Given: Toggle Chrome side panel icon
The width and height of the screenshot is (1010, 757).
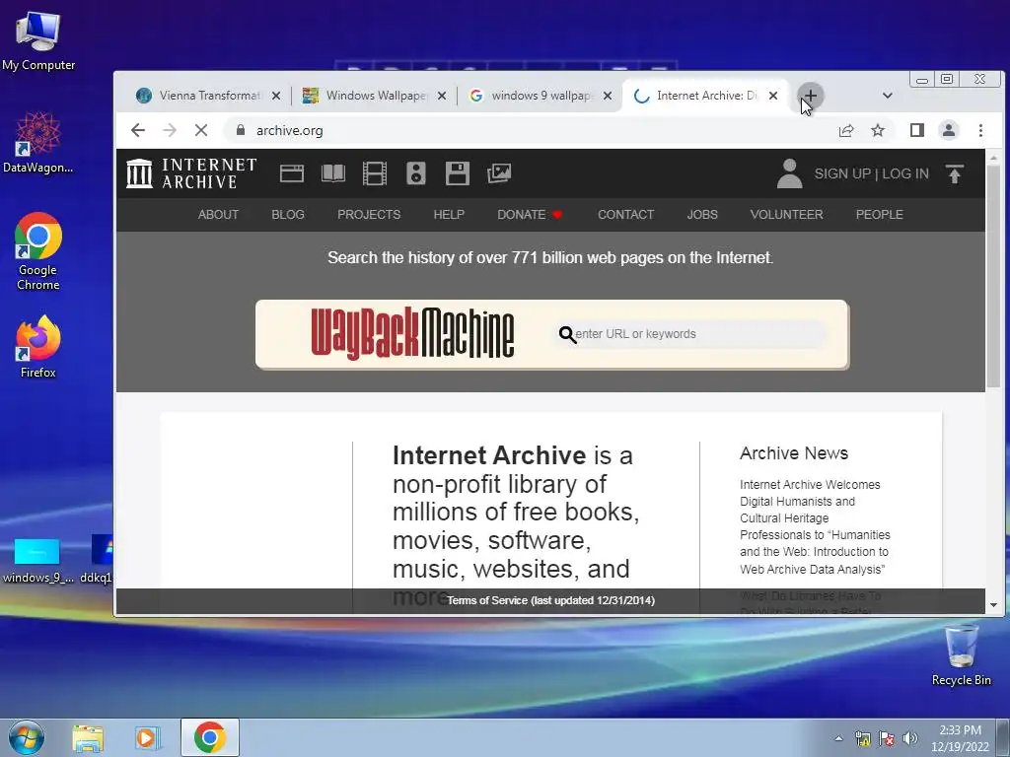Looking at the screenshot, I should click(917, 131).
